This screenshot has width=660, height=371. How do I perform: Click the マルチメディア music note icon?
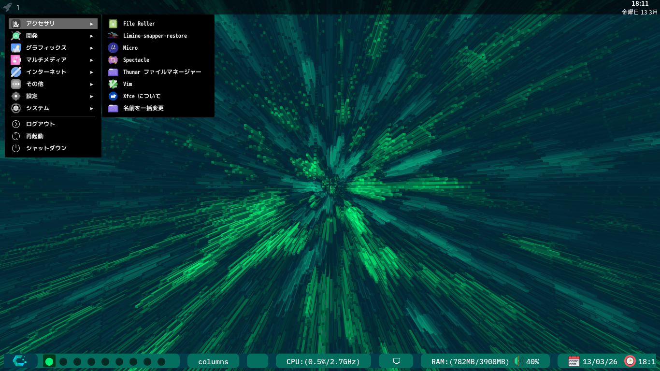(x=16, y=60)
